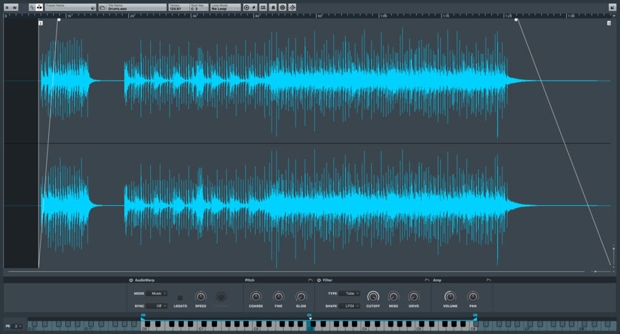Toggle the highlighted auto-scroll icon in toolbar
This screenshot has height=334, width=620.
click(39, 8)
